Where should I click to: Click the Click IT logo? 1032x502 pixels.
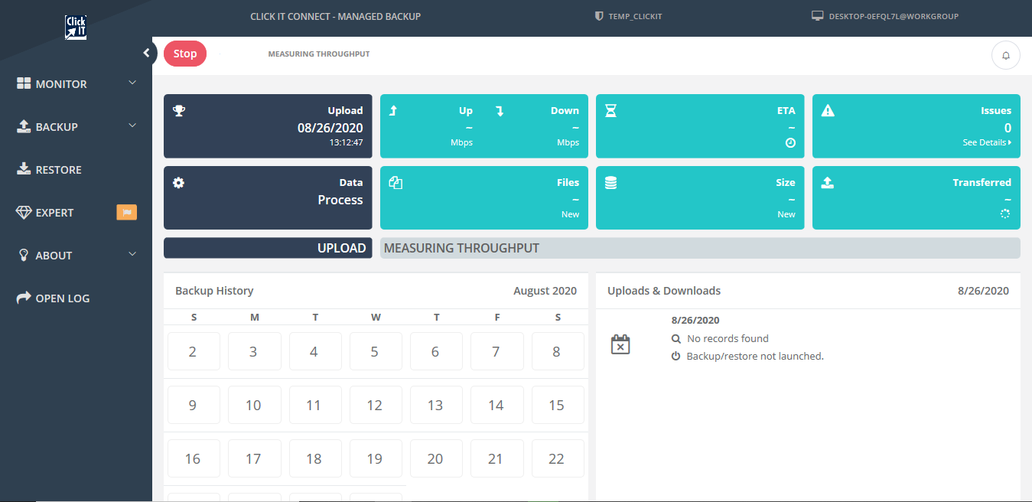pyautogui.click(x=76, y=28)
